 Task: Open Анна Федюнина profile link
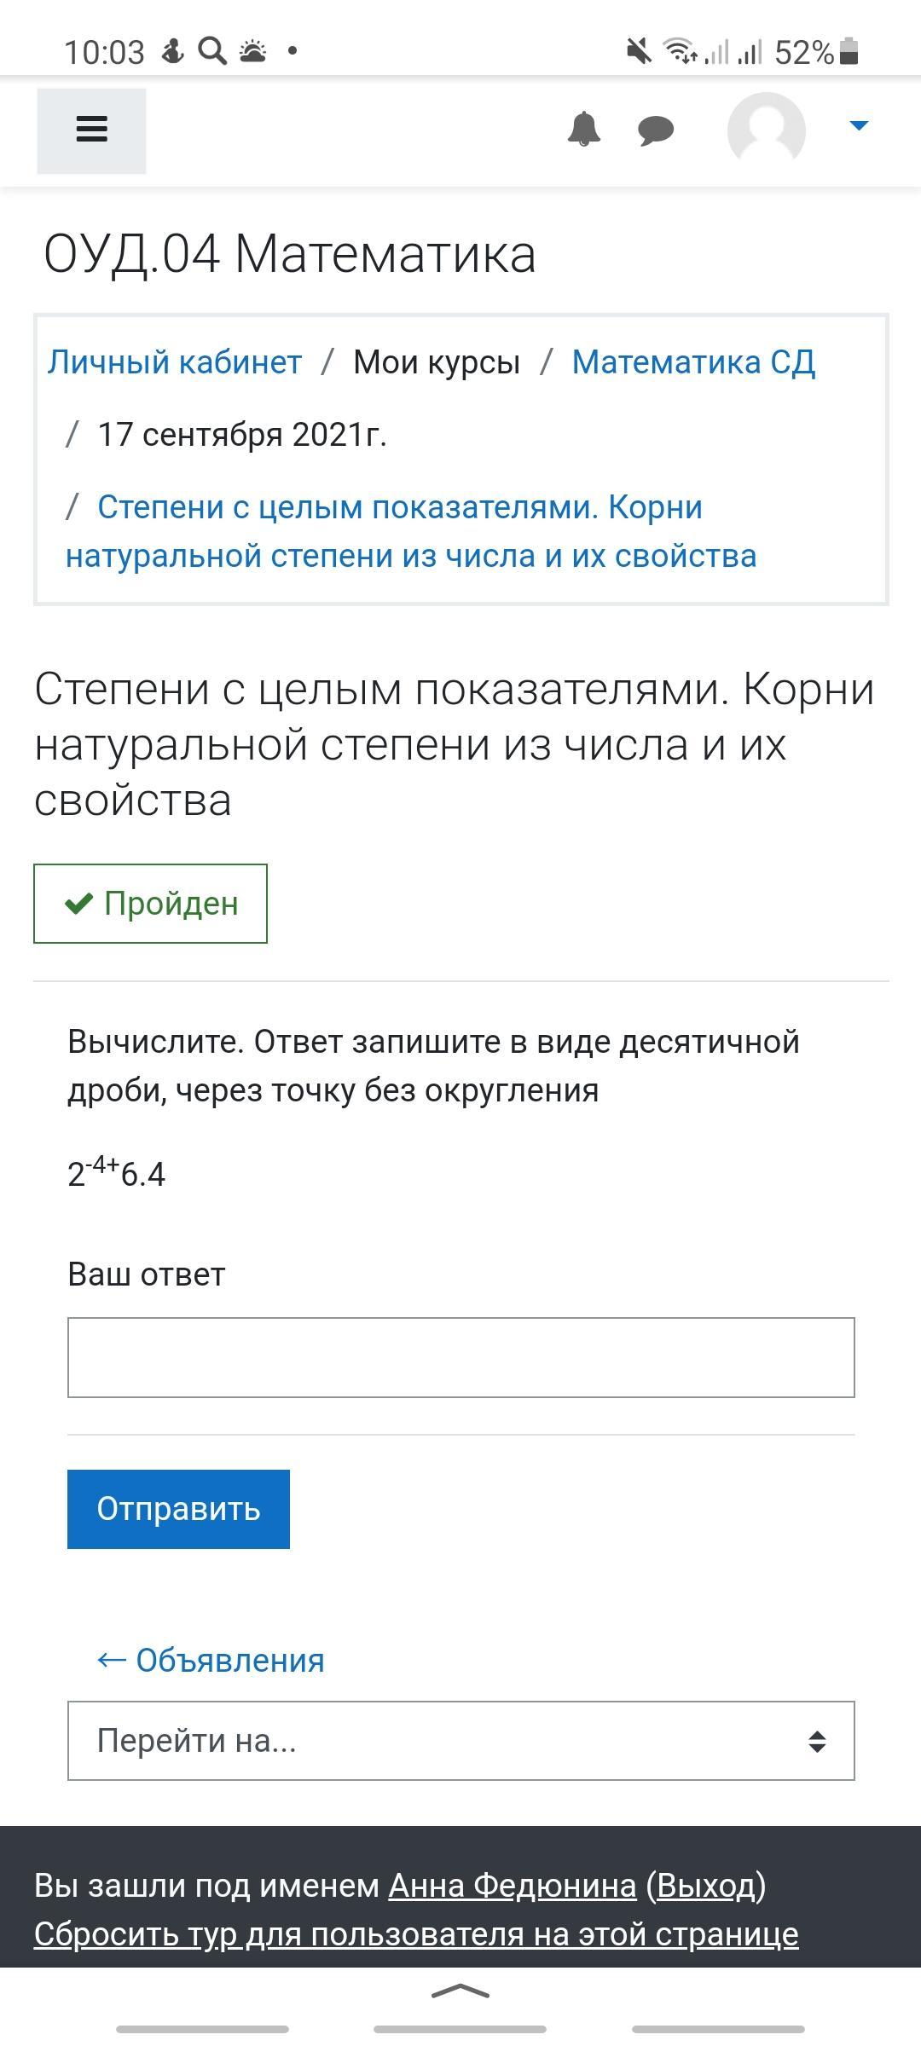[512, 1886]
